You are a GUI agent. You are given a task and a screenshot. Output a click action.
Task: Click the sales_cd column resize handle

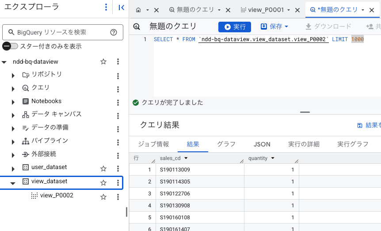tap(242, 161)
